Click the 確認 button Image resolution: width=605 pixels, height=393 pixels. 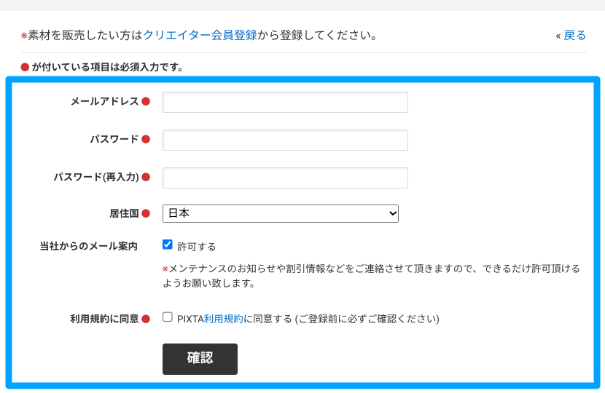(200, 359)
